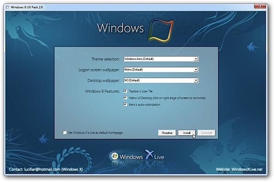This screenshot has width=274, height=182.
Task: Expand the Desktop wallpaper dropdown arrow
Action: [196, 80]
